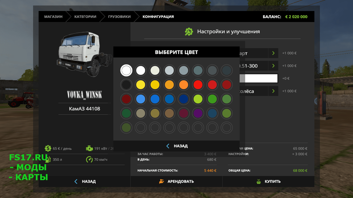353x198 pixels.
Task: Click the white color bar in settings list
Action: (x=259, y=78)
